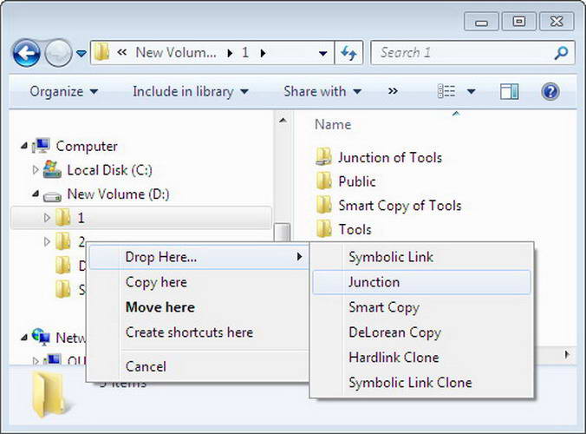Click the Back navigation arrow button
Image resolution: width=586 pixels, height=434 pixels.
[27, 54]
